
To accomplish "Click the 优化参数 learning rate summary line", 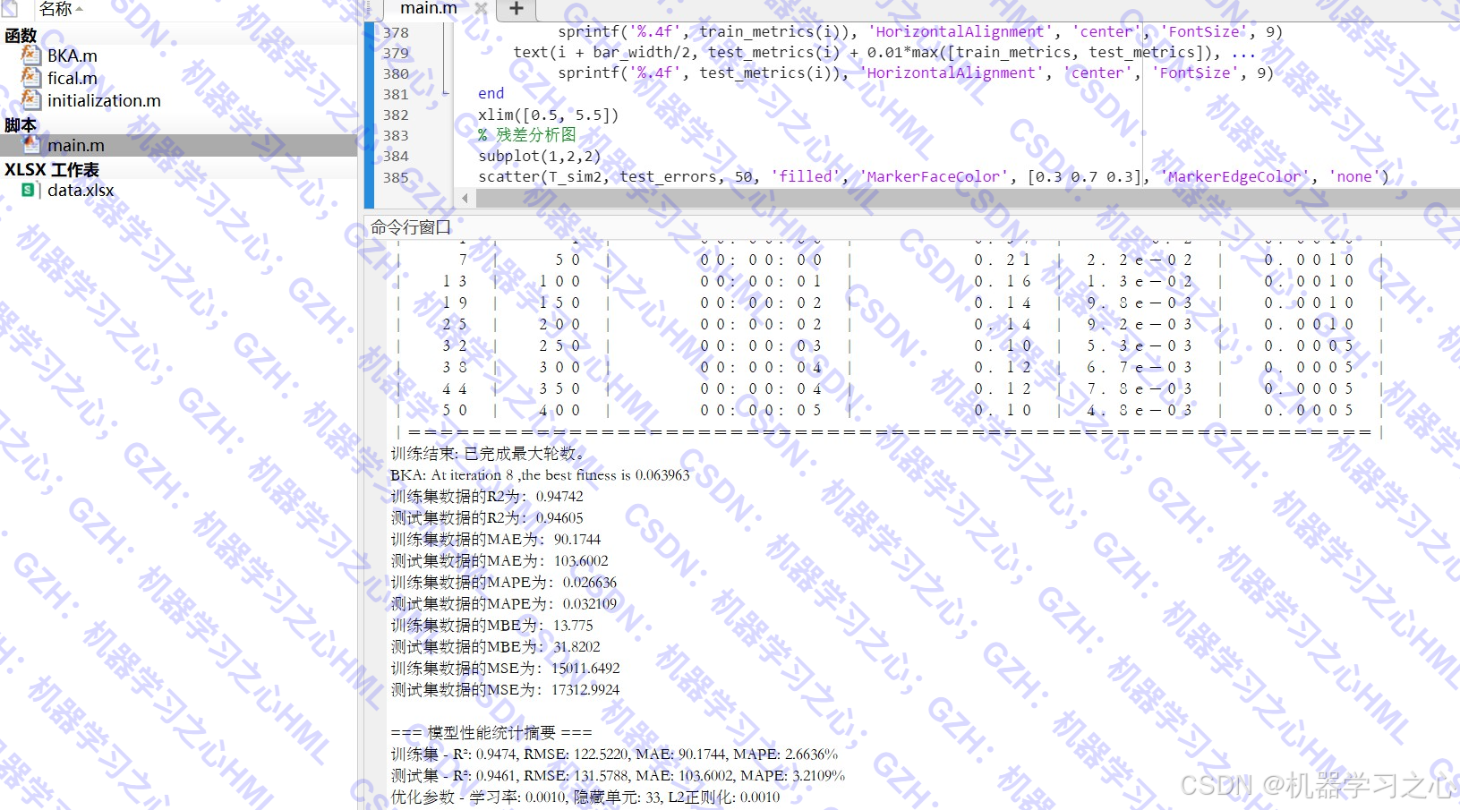I will [585, 797].
